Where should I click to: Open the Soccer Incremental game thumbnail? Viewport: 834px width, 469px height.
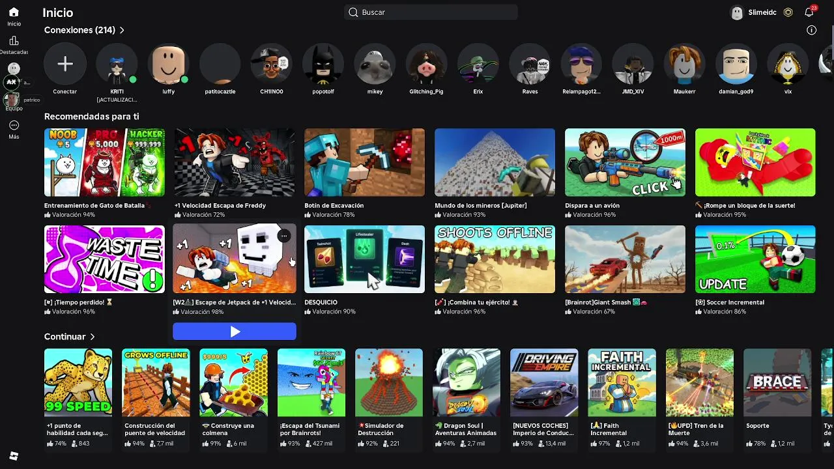coord(755,259)
